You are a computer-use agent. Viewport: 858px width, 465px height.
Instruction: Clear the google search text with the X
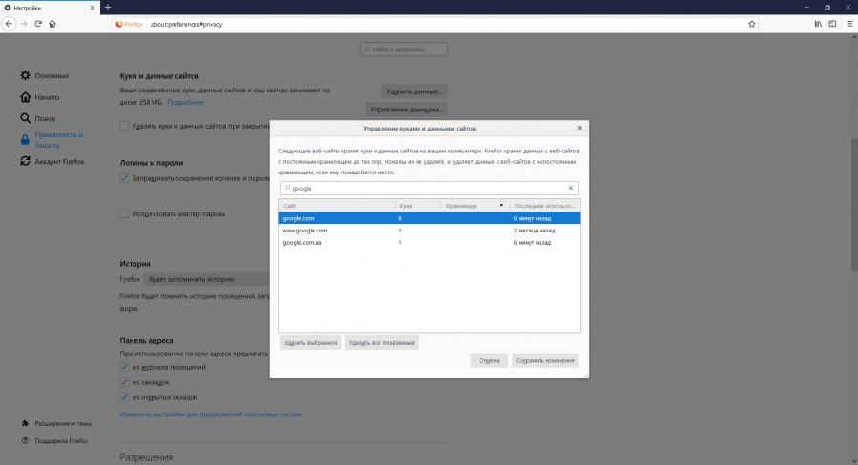571,189
